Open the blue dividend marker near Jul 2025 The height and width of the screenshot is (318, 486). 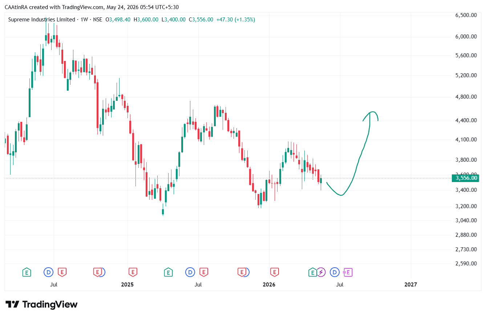(190, 272)
